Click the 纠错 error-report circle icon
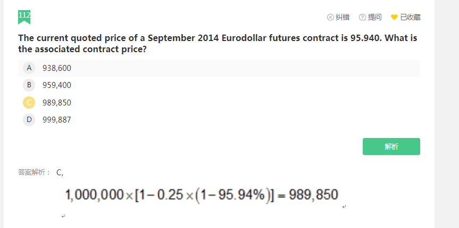Image resolution: width=459 pixels, height=228 pixels. [x=330, y=17]
